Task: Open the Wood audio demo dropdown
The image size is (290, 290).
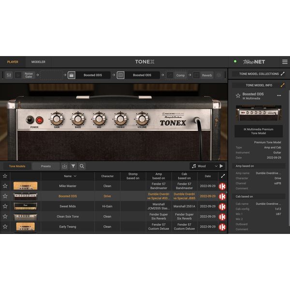Action: (216, 166)
